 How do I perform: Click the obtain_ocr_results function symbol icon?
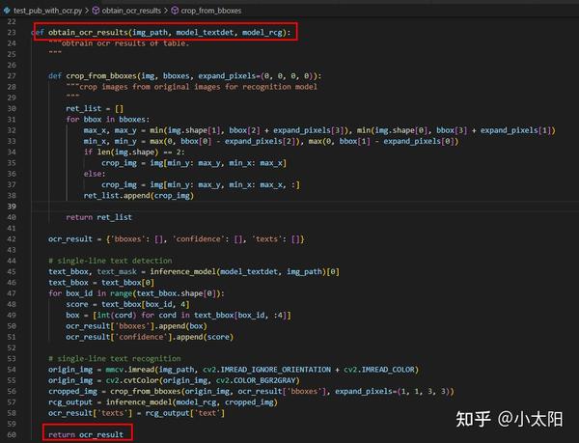(96, 11)
